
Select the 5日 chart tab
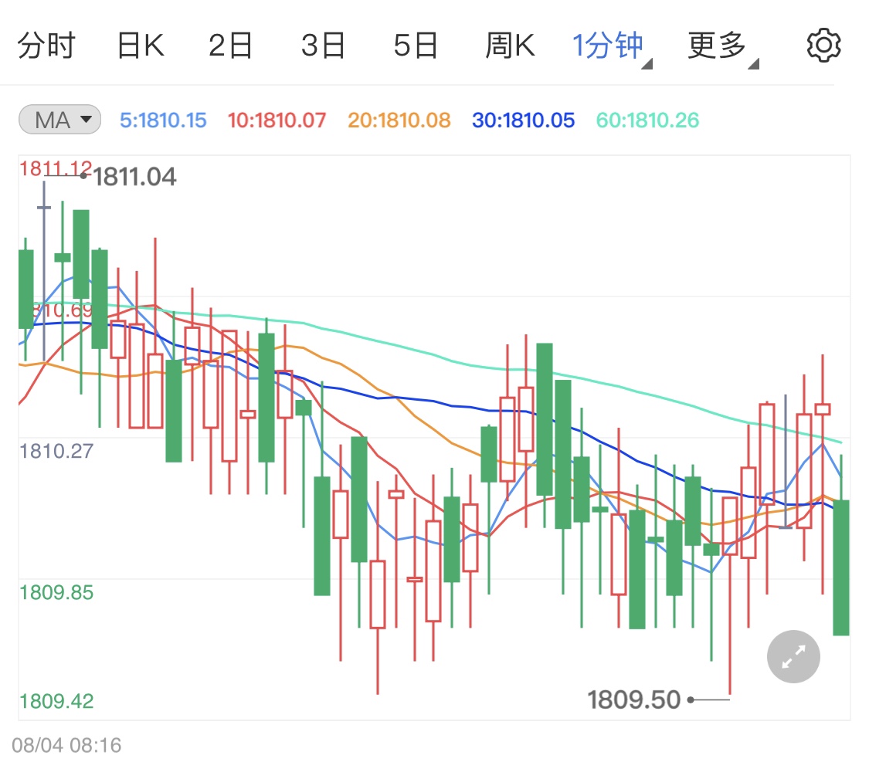click(x=416, y=46)
